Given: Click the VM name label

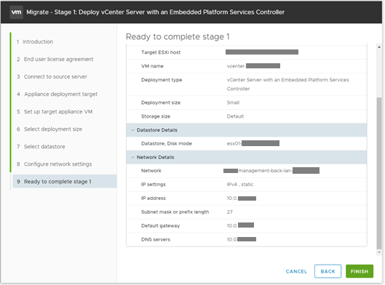Looking at the screenshot, I should [x=152, y=66].
